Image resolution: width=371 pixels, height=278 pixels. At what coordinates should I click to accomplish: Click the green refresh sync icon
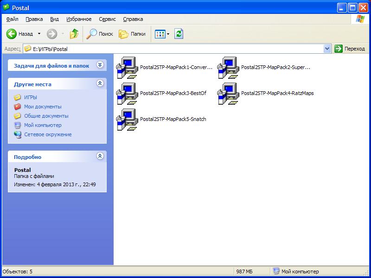coord(179,34)
